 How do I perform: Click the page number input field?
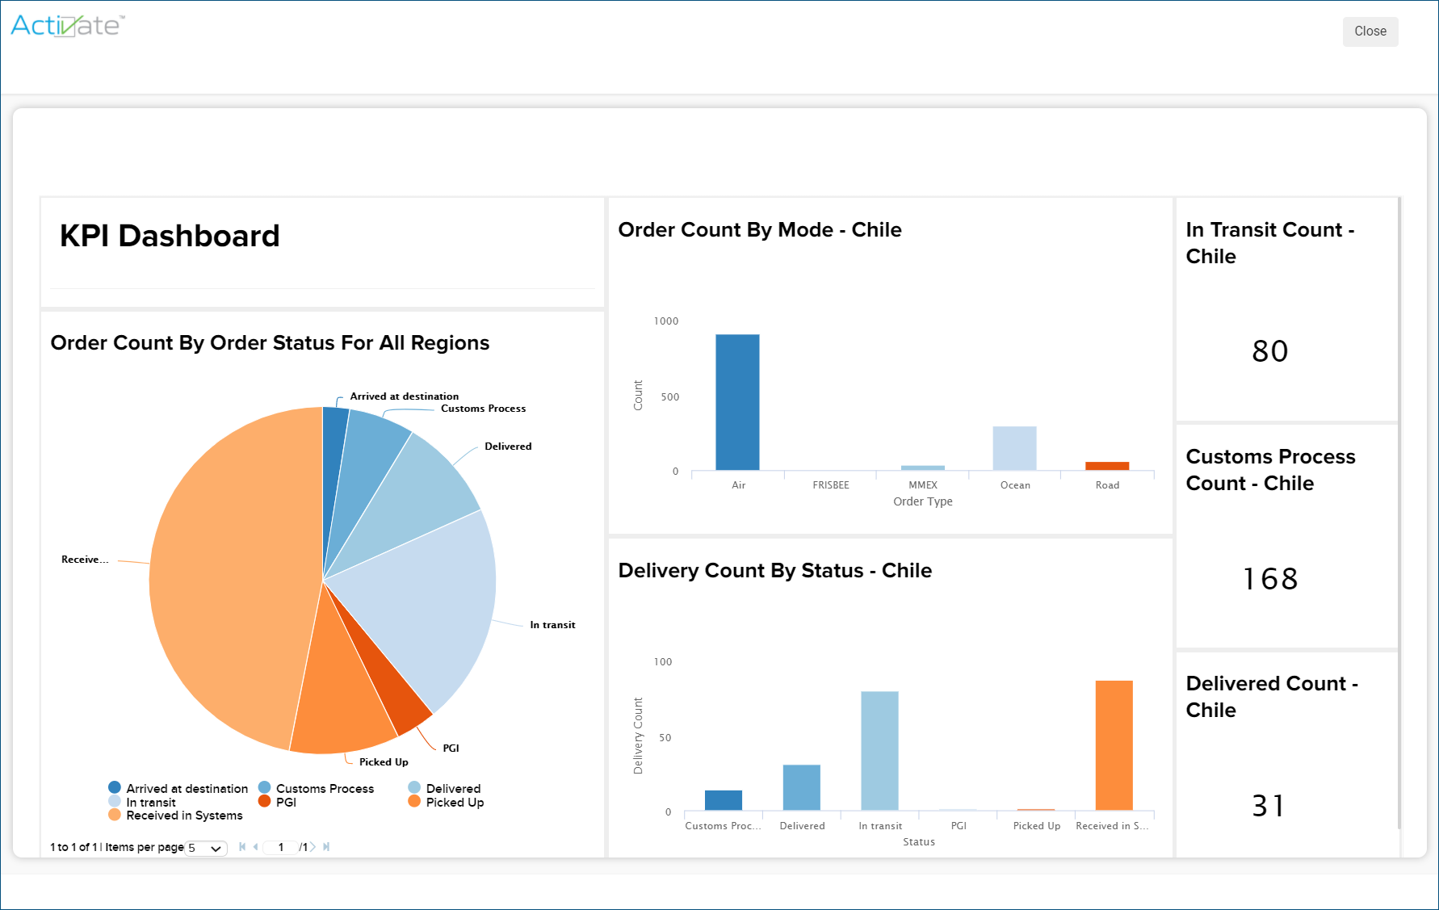pos(280,847)
